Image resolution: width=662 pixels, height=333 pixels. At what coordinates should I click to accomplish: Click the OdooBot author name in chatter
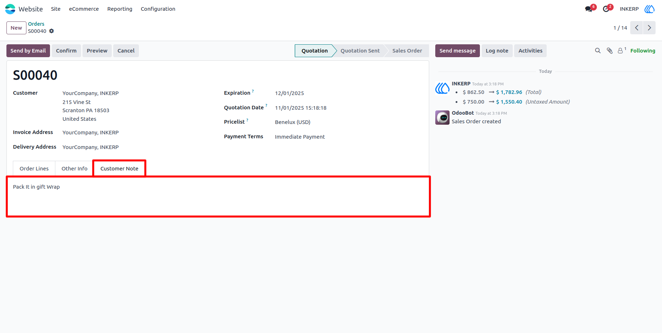click(x=463, y=113)
